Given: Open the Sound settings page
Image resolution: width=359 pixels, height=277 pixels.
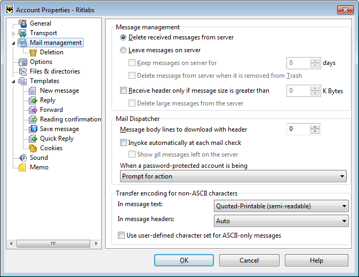Looking at the screenshot, I should tap(39, 158).
